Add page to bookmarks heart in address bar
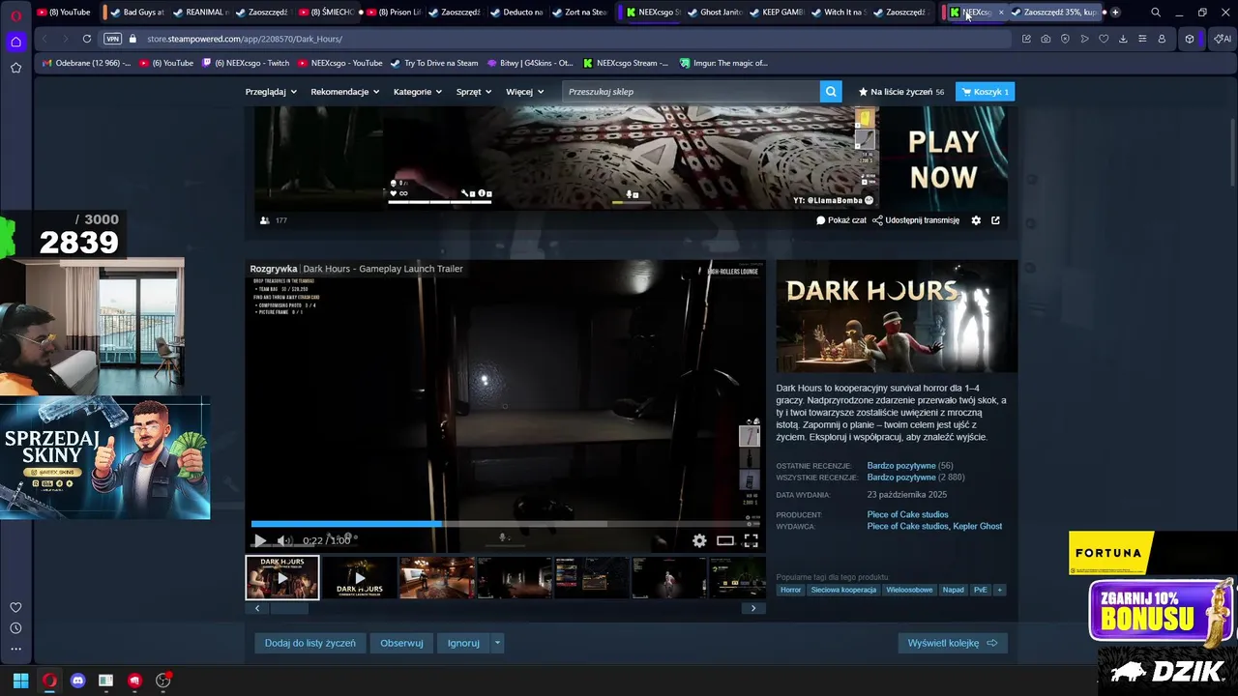 pos(1104,39)
